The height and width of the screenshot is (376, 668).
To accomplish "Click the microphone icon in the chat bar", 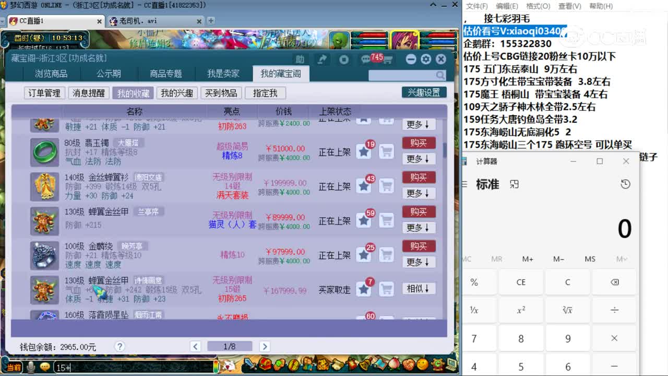I will (x=30, y=366).
